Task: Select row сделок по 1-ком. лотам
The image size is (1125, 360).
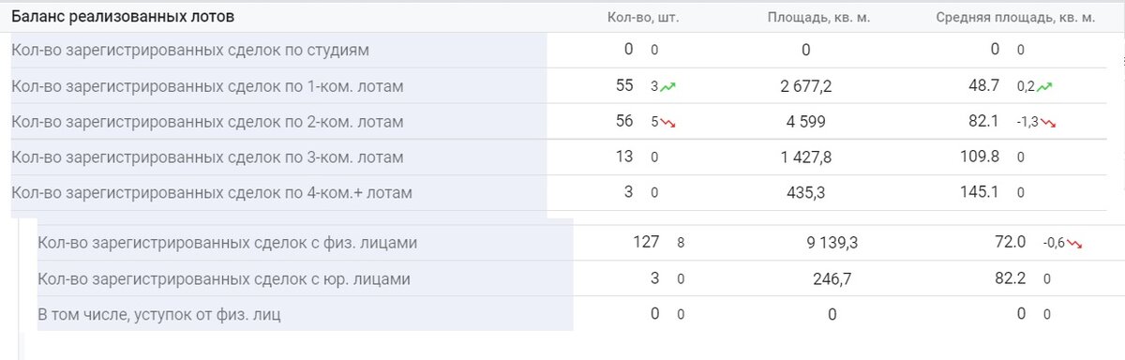Action: click(x=558, y=86)
